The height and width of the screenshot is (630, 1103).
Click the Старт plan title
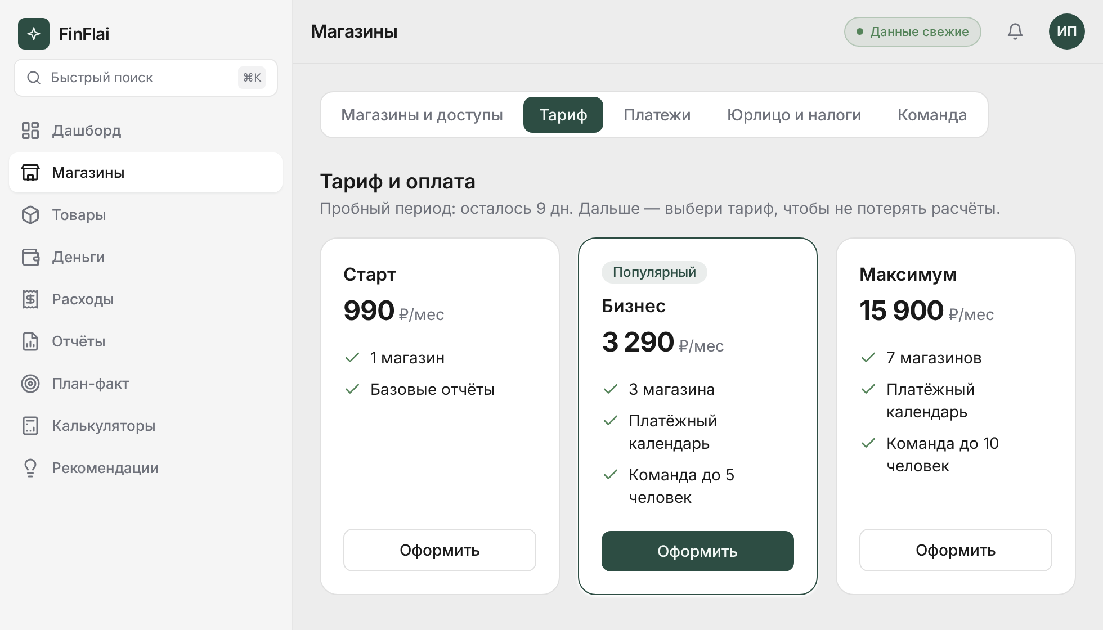pyautogui.click(x=370, y=274)
